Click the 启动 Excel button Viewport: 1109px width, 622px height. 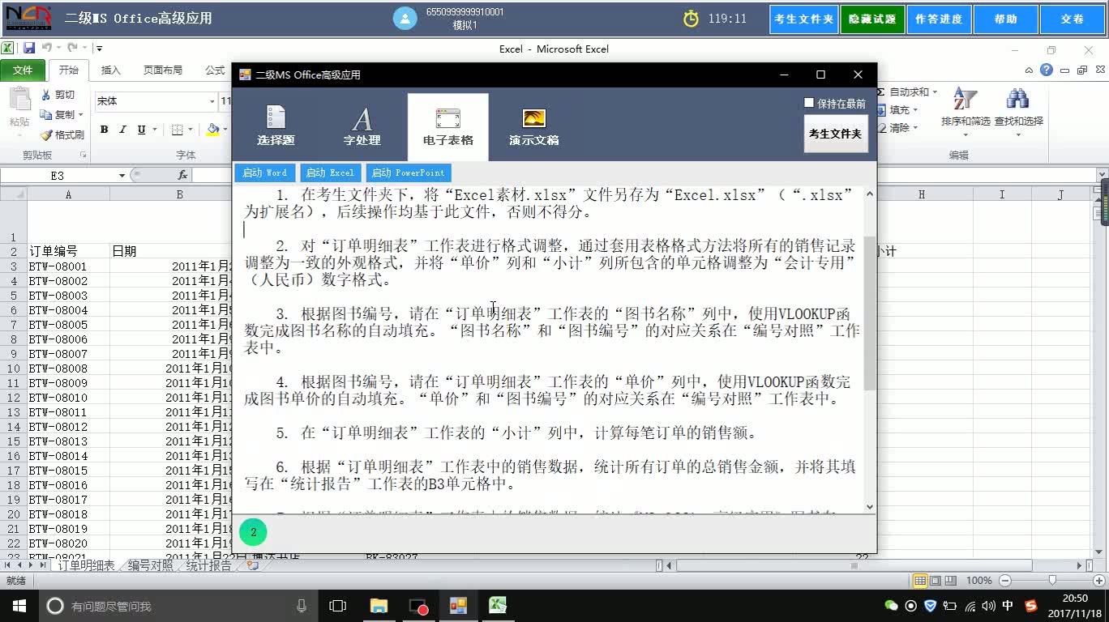(x=330, y=172)
